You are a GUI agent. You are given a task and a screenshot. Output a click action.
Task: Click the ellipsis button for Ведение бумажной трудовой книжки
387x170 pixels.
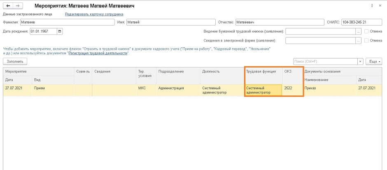coord(359,31)
